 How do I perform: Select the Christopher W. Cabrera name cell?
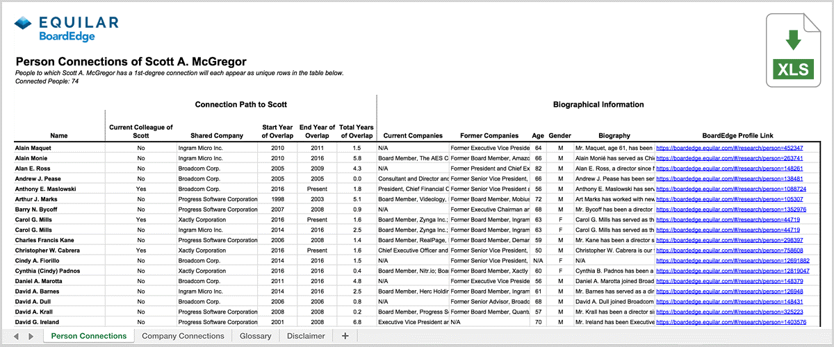(x=59, y=251)
